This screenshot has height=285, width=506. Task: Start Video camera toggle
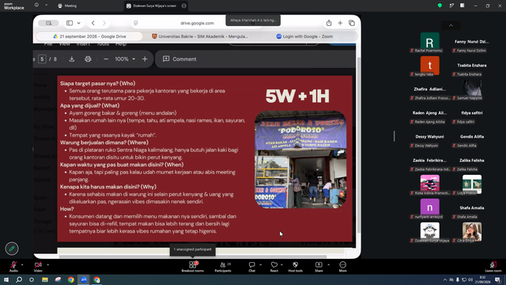click(38, 267)
